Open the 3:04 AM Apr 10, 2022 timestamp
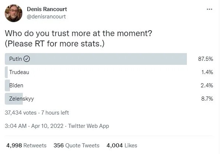The image size is (220, 154). point(34,126)
